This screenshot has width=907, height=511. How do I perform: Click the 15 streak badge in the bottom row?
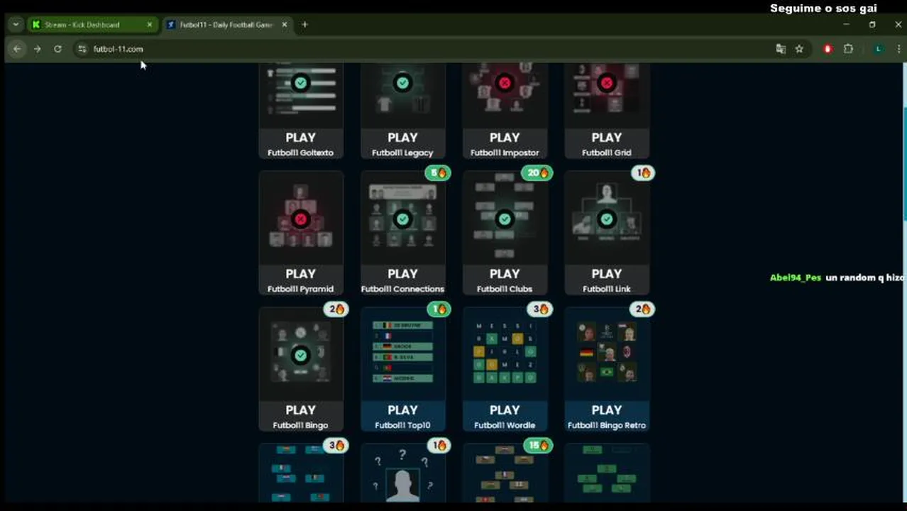(x=538, y=446)
